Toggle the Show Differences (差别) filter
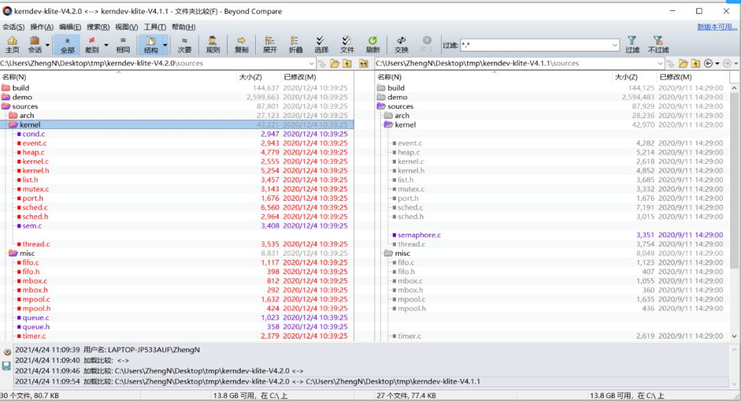The height and width of the screenshot is (401, 741). coord(92,45)
